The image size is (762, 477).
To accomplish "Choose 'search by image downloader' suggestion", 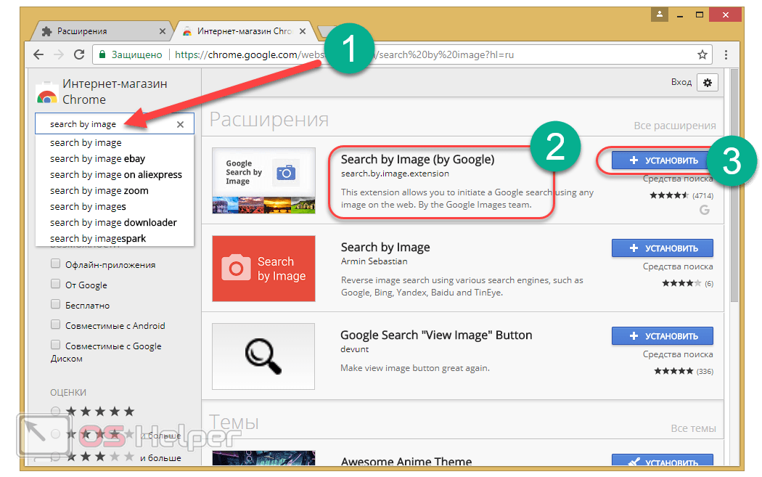I will (x=113, y=222).
